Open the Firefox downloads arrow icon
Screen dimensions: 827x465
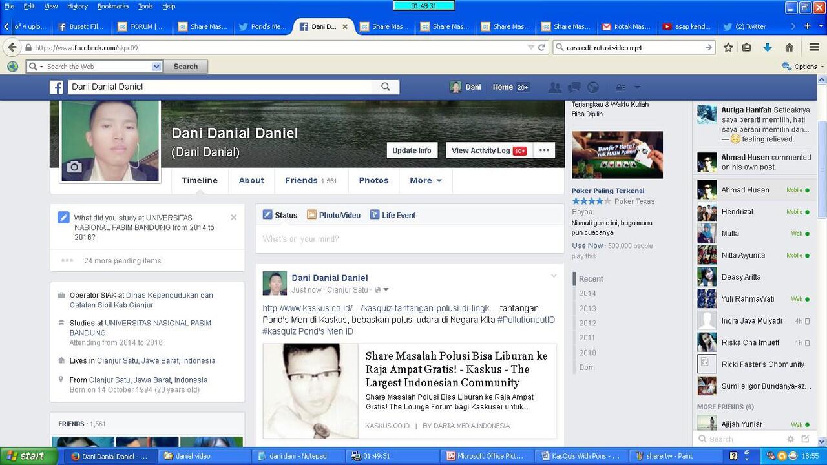768,47
